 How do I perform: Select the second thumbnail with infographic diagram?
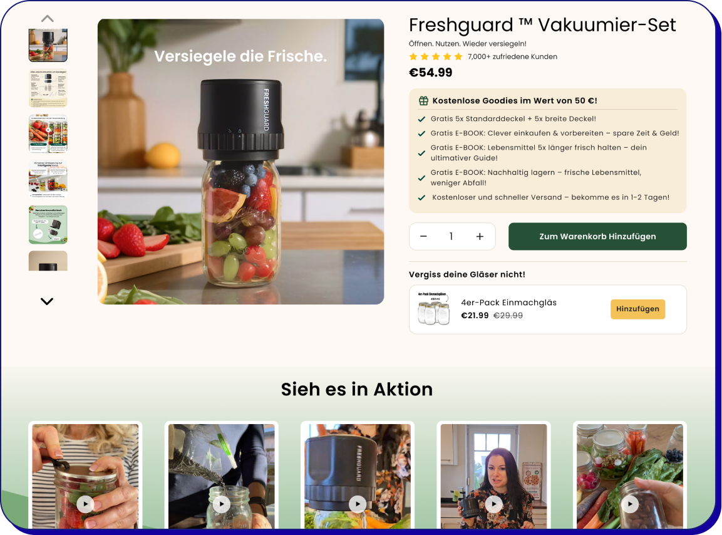(x=48, y=88)
